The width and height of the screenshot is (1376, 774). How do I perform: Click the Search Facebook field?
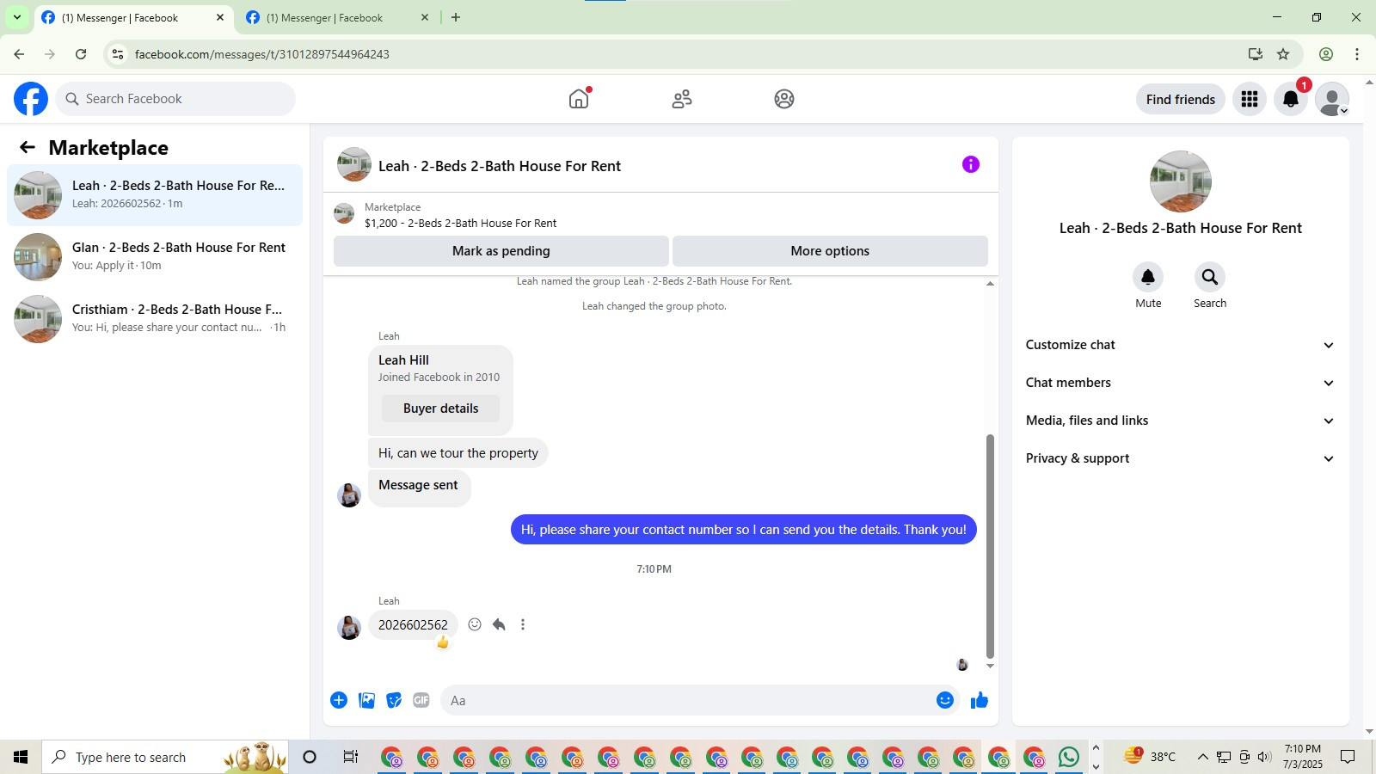(176, 99)
